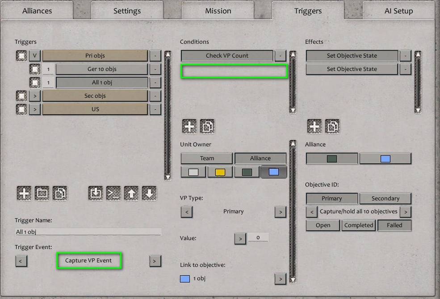Viewport: 440px width, 299px height.
Task: Pick the dark green unit owner swatch
Action: [247, 172]
